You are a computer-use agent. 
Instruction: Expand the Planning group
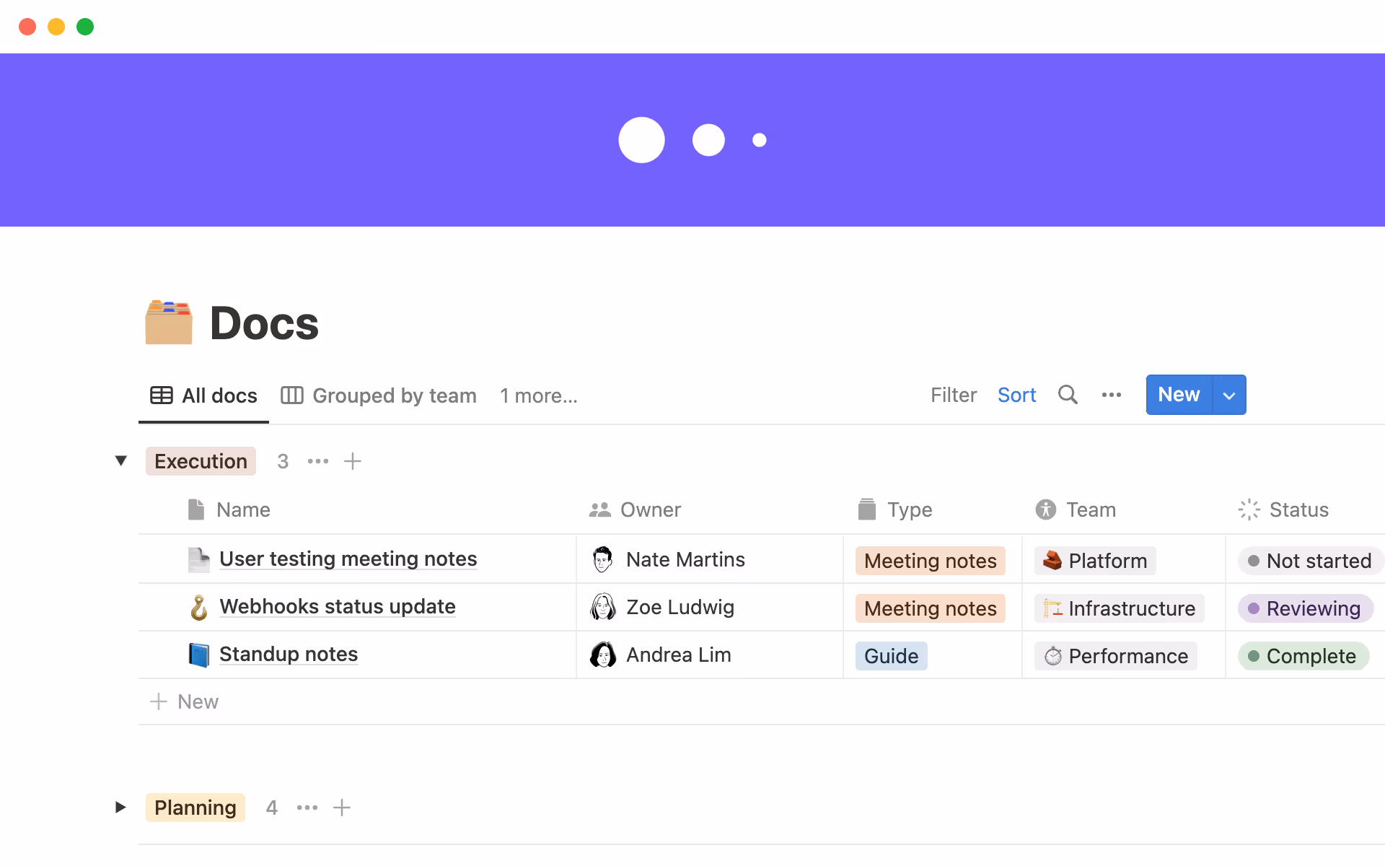120,808
